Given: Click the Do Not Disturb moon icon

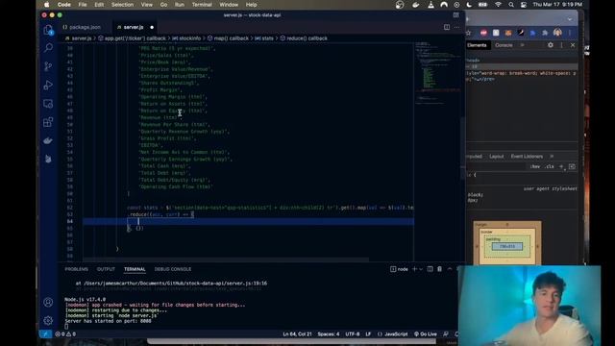Looking at the screenshot, I should (x=469, y=5).
